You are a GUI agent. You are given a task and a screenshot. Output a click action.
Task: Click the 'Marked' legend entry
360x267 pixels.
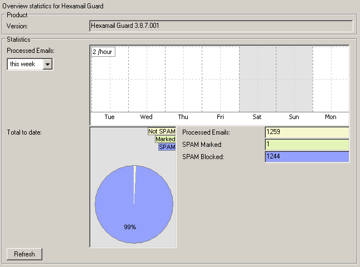tap(165, 139)
